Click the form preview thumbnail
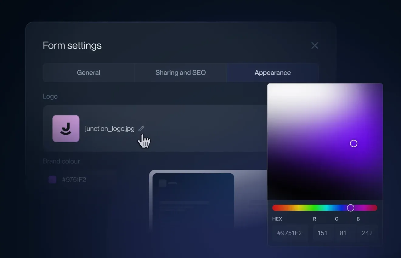The image size is (401, 258). tap(193, 200)
